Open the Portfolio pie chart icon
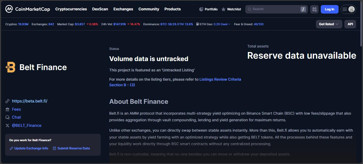This screenshot has width=363, height=164. click(x=201, y=9)
